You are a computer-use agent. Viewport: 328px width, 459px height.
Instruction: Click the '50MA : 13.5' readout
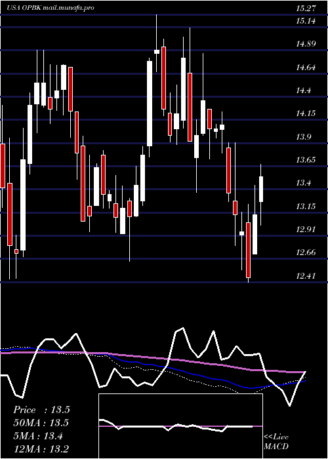click(41, 423)
